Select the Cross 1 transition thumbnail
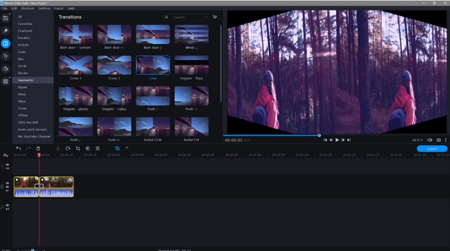450x251 pixels. pyautogui.click(x=75, y=65)
